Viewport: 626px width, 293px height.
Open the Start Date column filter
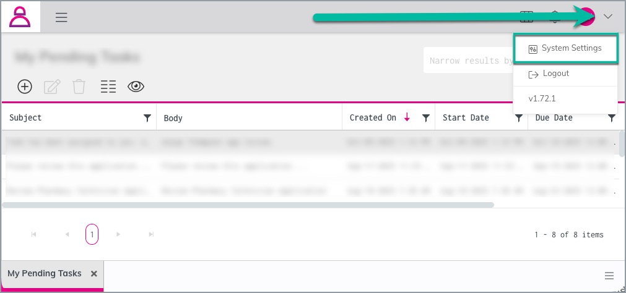pos(519,118)
